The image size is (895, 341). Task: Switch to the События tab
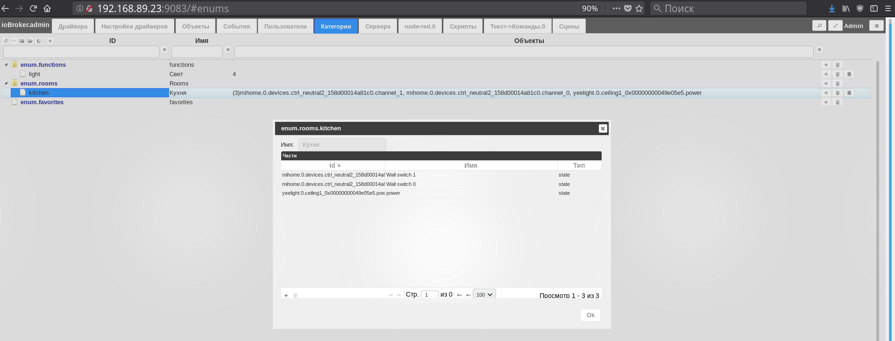tap(237, 26)
